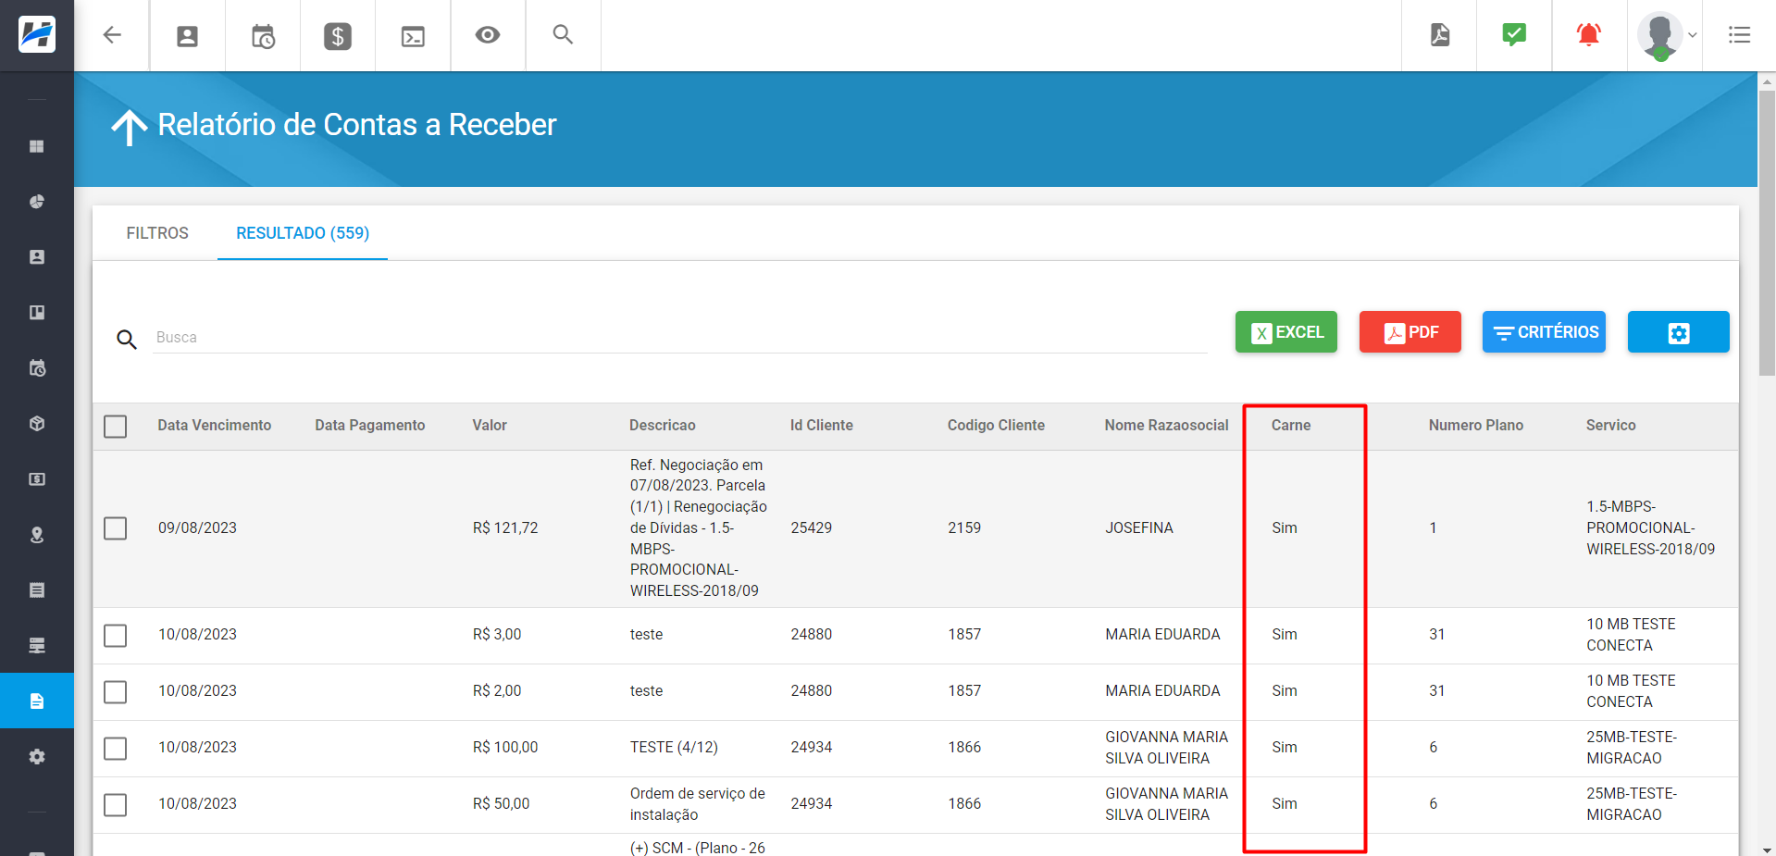Open the red alarm bell notifications
Viewport: 1776px width, 856px height.
click(x=1589, y=35)
